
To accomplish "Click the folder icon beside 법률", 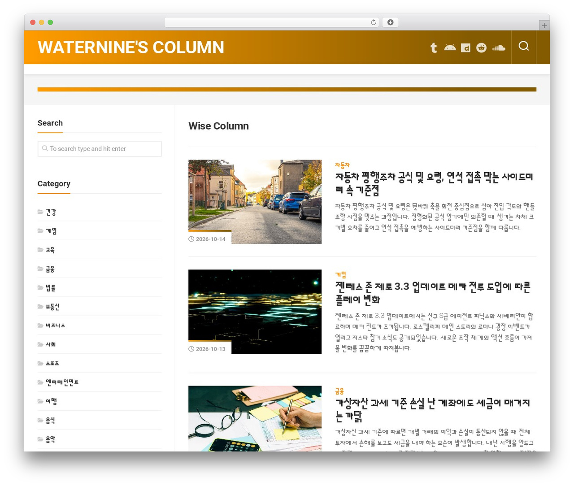I will (40, 288).
